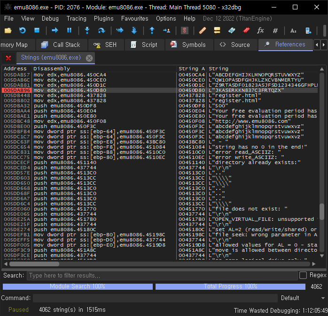The image size is (328, 316).
Task: Open comments with the yellow note icon
Action: coord(217,30)
